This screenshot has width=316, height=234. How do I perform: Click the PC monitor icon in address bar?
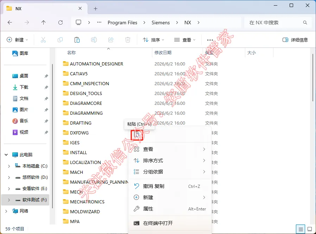point(78,23)
